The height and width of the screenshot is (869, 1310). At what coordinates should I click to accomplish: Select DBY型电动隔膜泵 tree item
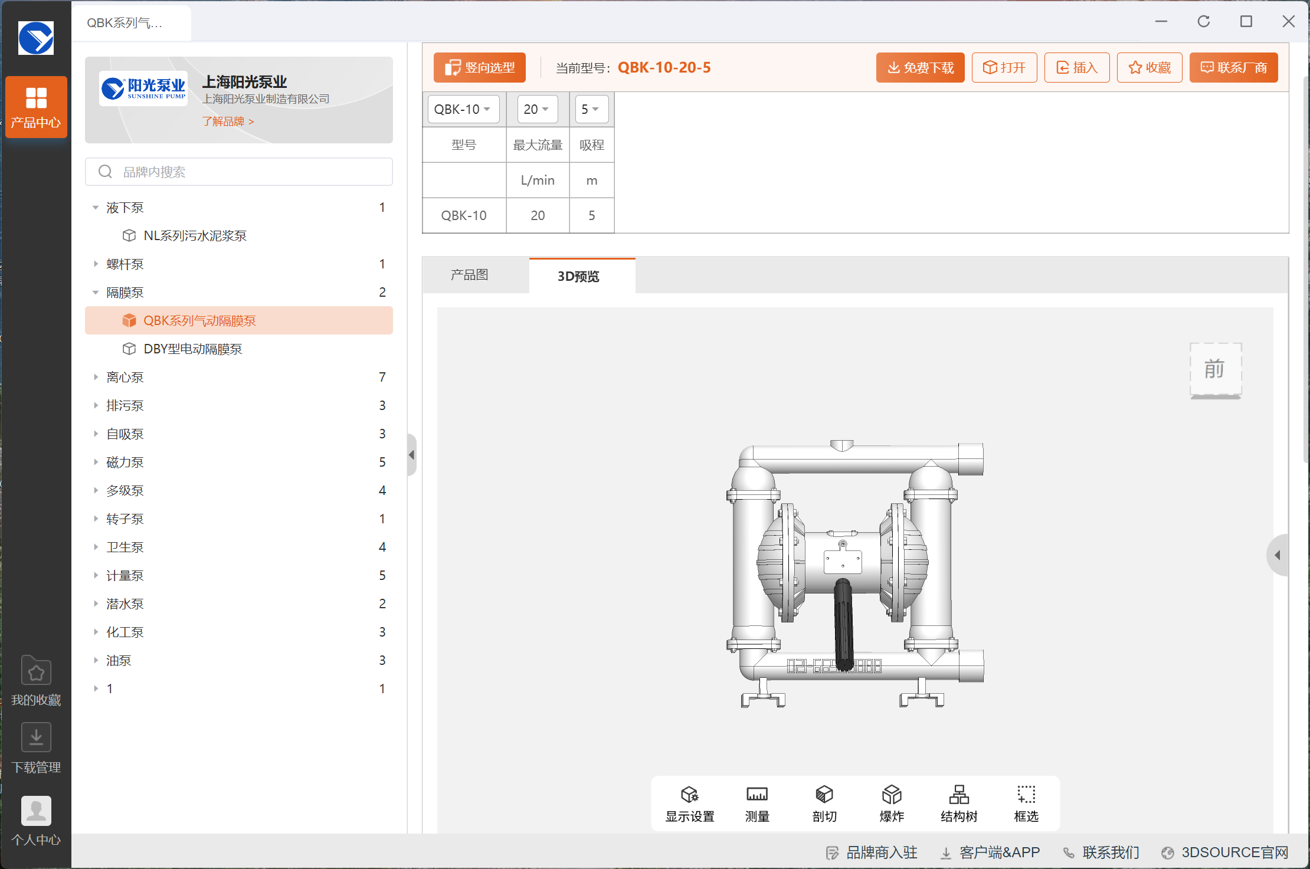[192, 349]
